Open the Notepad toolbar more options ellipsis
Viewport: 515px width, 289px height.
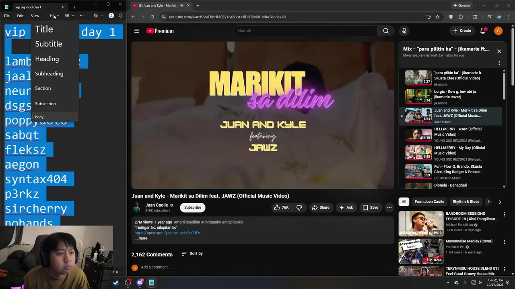pyautogui.click(x=82, y=16)
